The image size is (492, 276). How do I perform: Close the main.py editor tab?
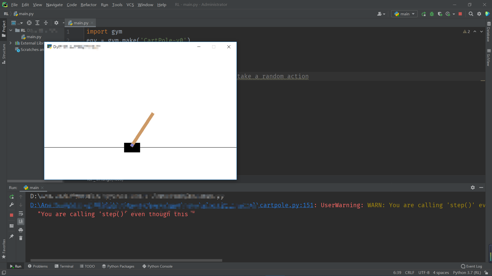pos(92,23)
